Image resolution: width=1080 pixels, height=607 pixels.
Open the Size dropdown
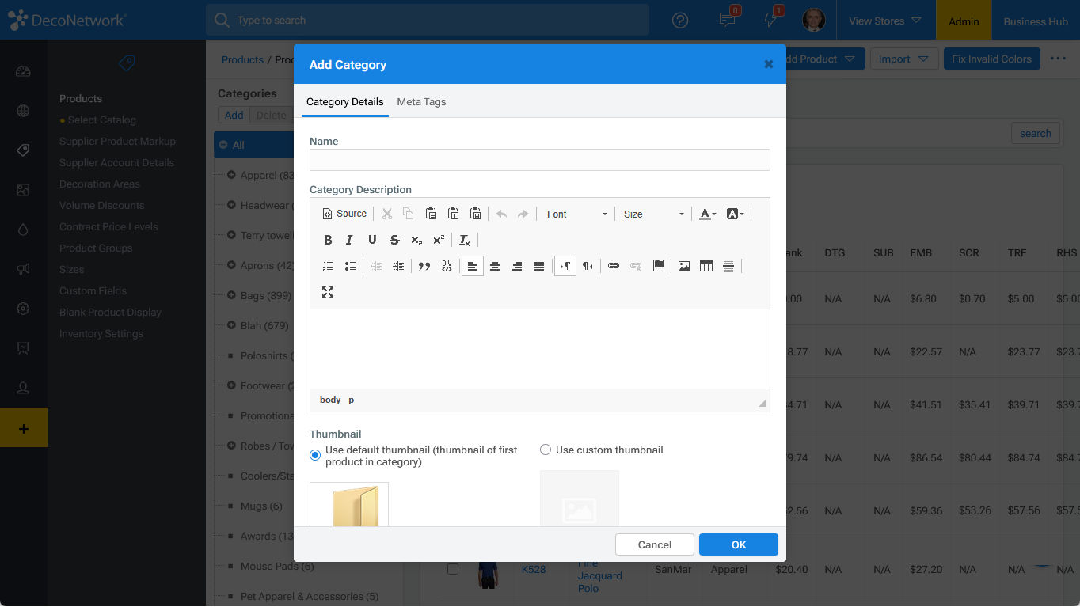click(x=653, y=214)
